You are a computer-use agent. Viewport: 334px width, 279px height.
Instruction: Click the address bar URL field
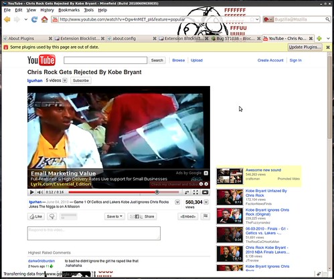coord(156,19)
